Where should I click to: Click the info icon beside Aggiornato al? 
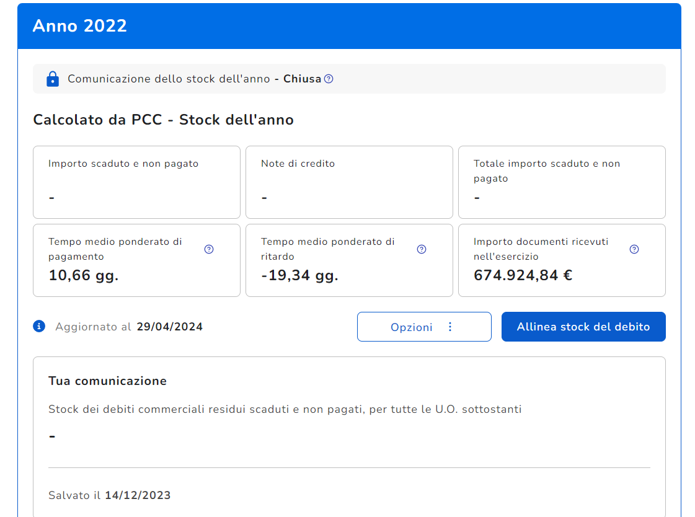coord(39,326)
